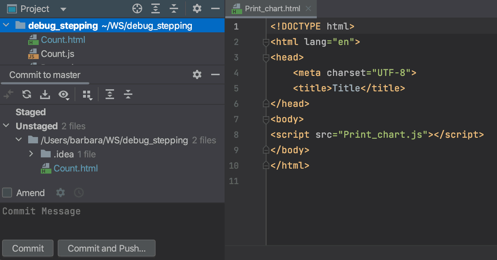The width and height of the screenshot is (497, 260).
Task: Collapse the debug_stepping project root
Action: click(x=6, y=25)
